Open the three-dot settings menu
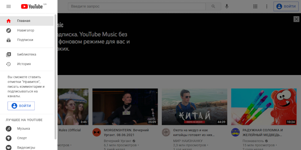Image resolution: width=301 pixels, height=150 pixels. tap(267, 6)
